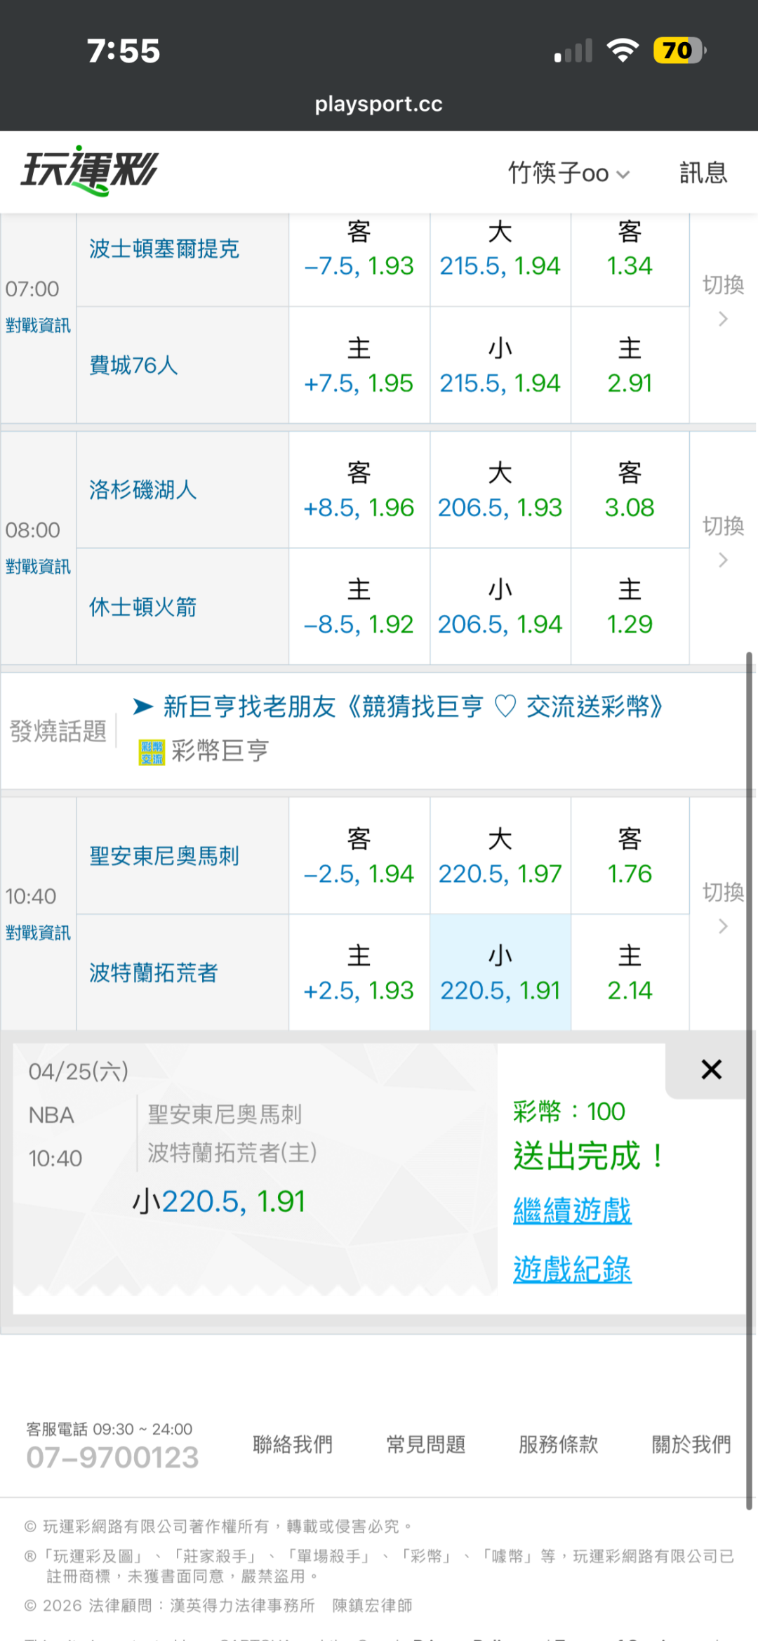Image resolution: width=758 pixels, height=1641 pixels.
Task: Click 繼續遊戲 link
Action: pyautogui.click(x=572, y=1211)
